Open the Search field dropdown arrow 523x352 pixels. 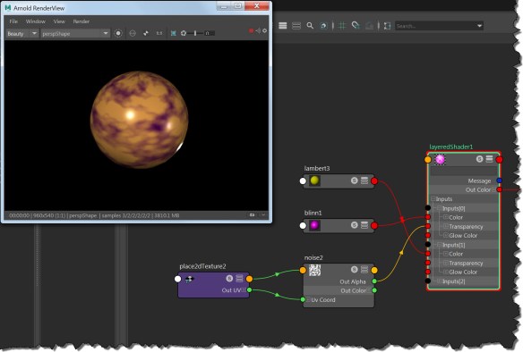pos(479,26)
